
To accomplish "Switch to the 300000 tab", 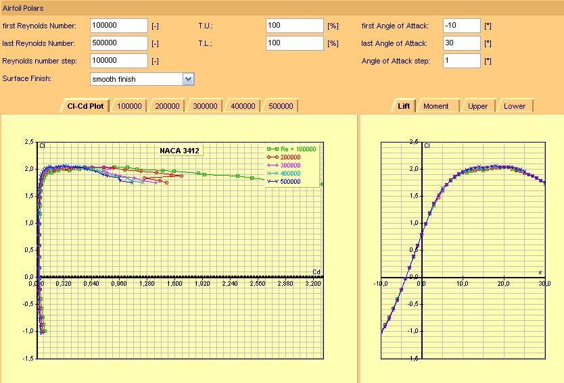I will (205, 106).
